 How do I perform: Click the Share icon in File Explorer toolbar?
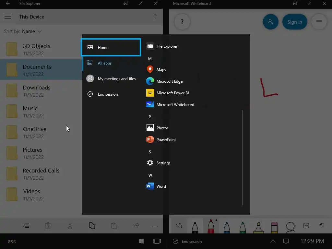[136, 226]
